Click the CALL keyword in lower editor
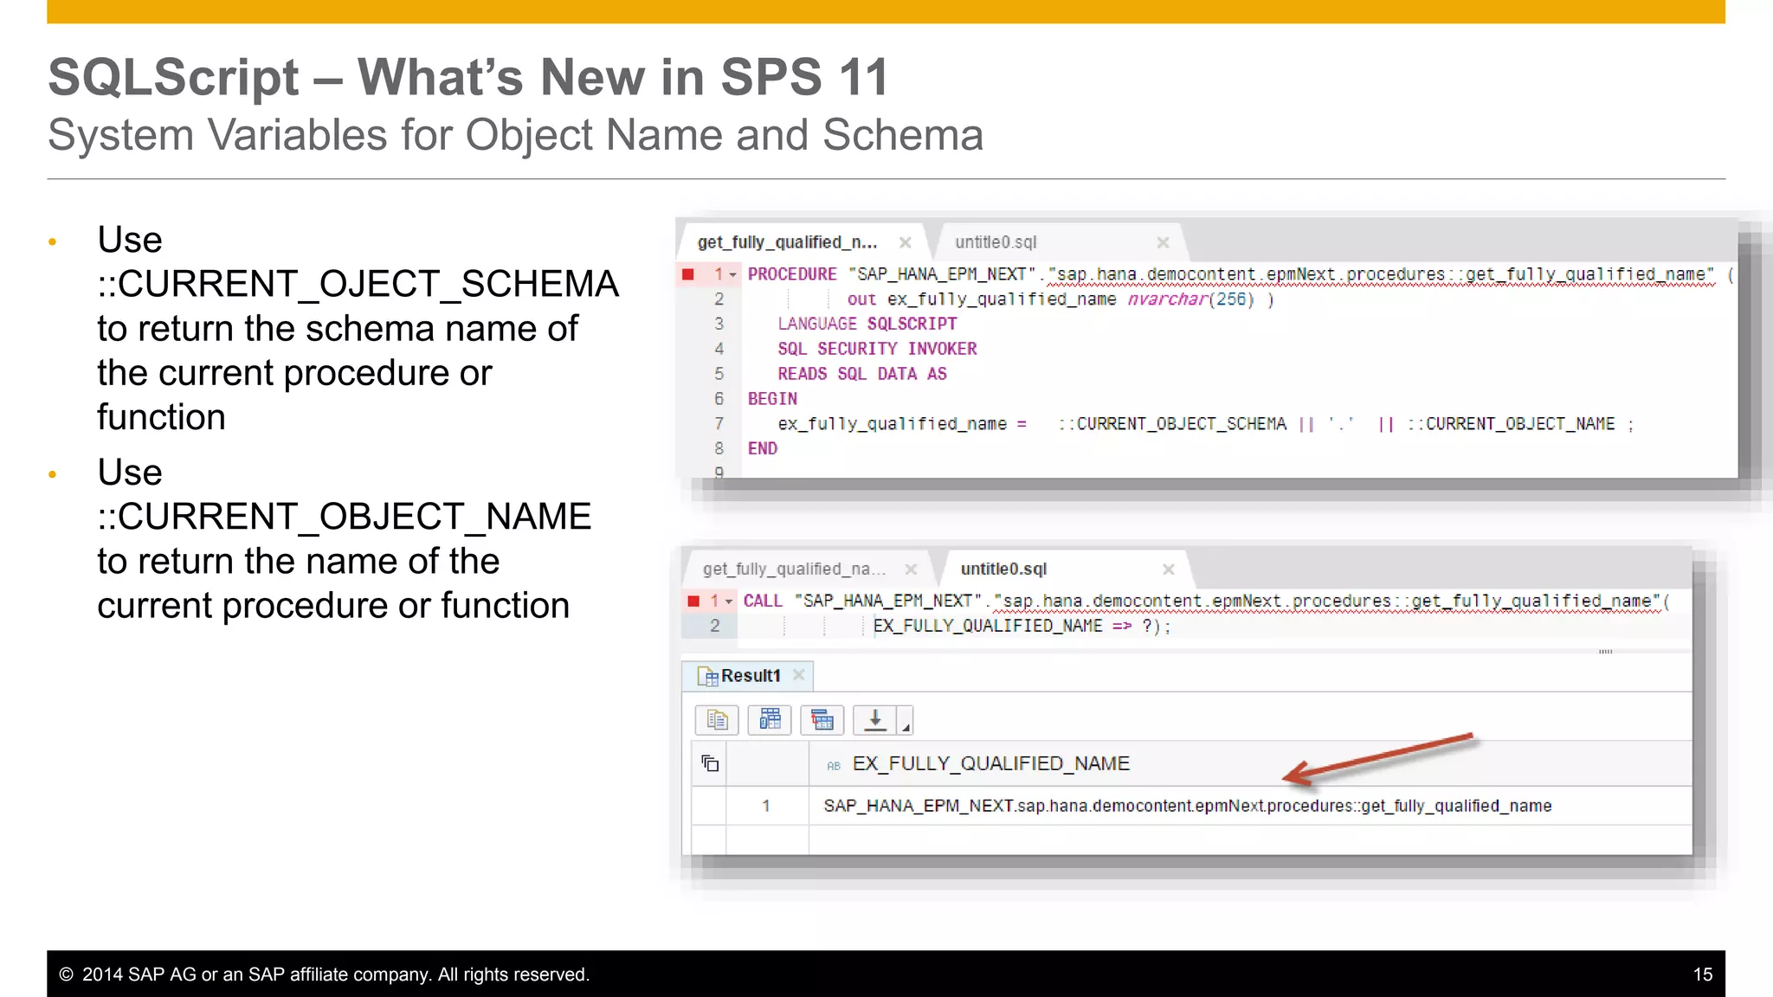 (763, 601)
